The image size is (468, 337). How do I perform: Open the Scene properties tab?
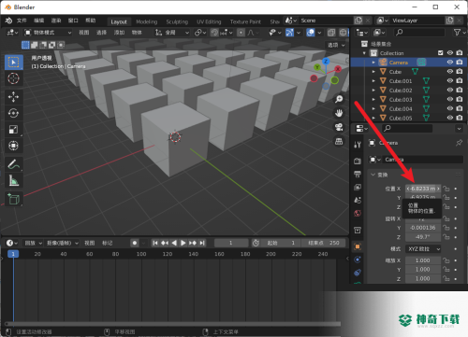pos(358,200)
